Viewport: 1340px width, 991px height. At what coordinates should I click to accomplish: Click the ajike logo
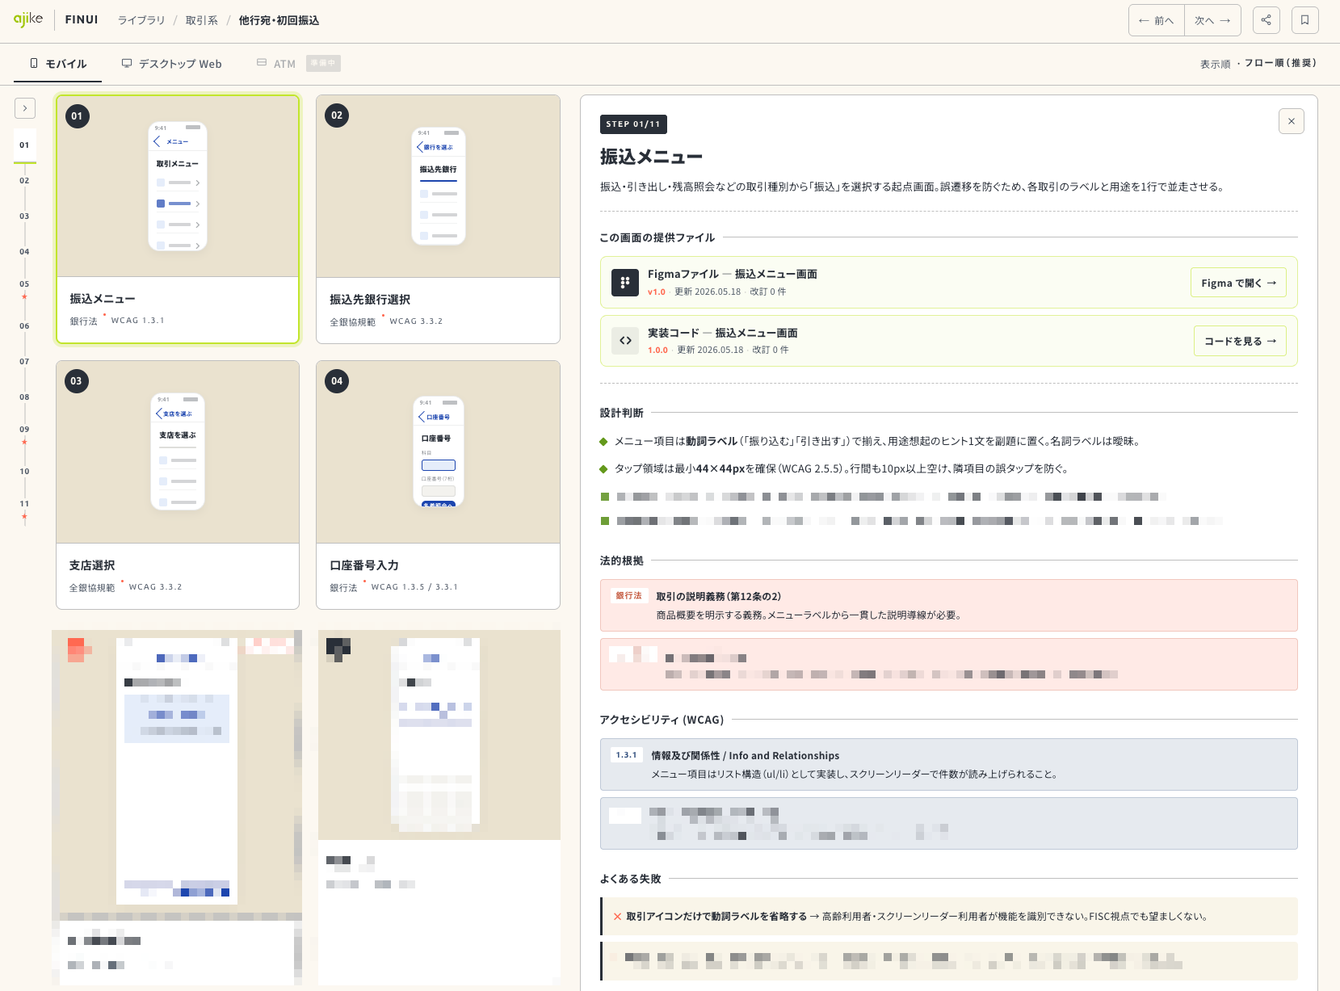pyautogui.click(x=28, y=19)
